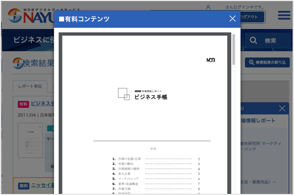Click the ログアウト button
Screen dimensions: 294x195
pyautogui.click(x=252, y=17)
